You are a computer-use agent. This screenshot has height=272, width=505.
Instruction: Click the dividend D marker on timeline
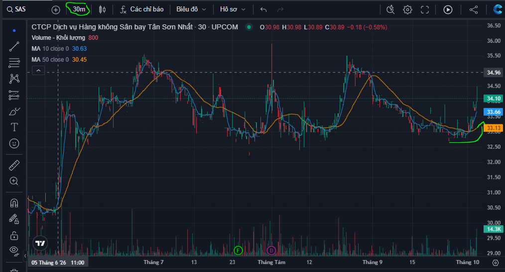pyautogui.click(x=271, y=250)
